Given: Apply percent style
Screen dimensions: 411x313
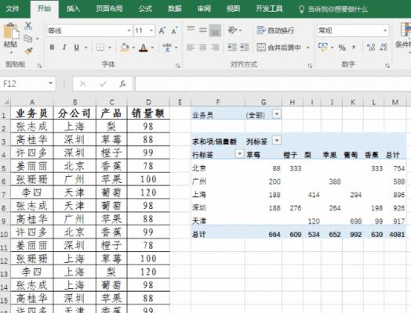Looking at the screenshot, I should coord(342,48).
